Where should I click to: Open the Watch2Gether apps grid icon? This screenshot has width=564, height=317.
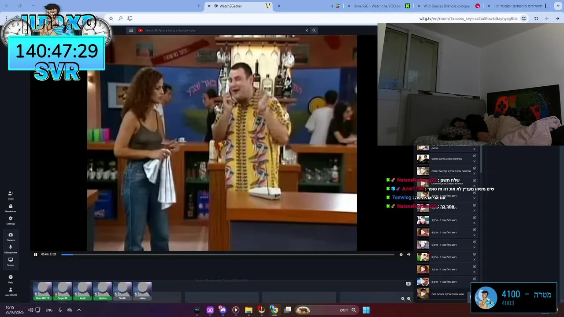(131, 30)
